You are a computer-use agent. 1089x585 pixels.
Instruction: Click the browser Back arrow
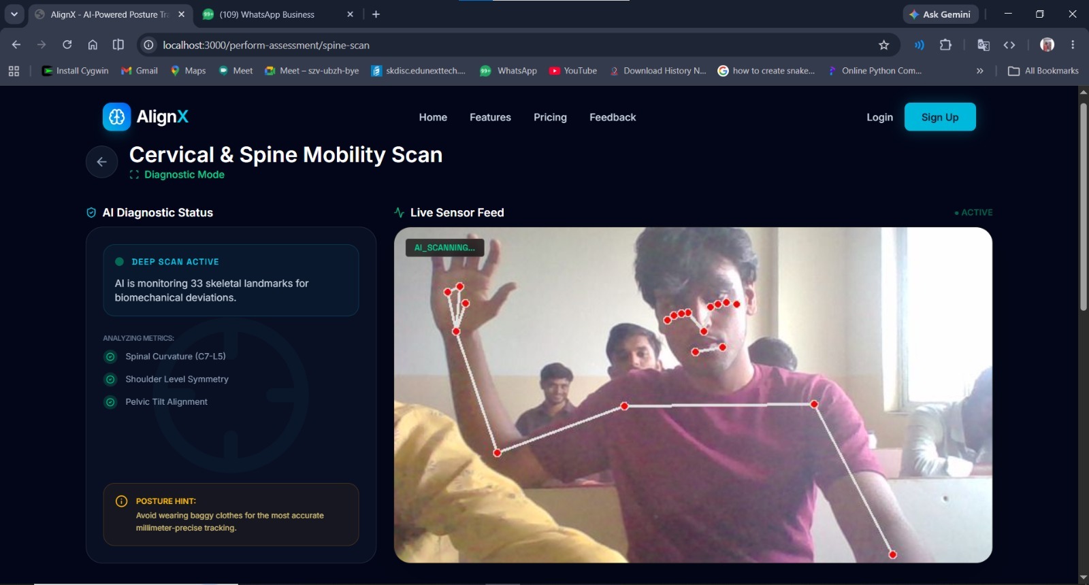click(16, 45)
